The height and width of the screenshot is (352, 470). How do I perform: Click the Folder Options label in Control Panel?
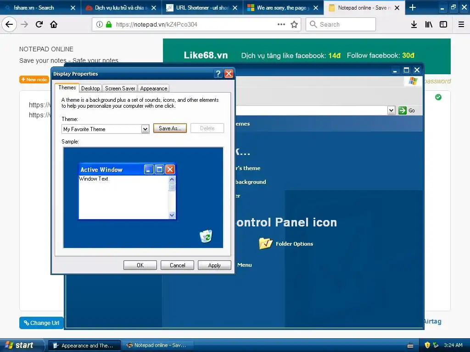pyautogui.click(x=294, y=244)
